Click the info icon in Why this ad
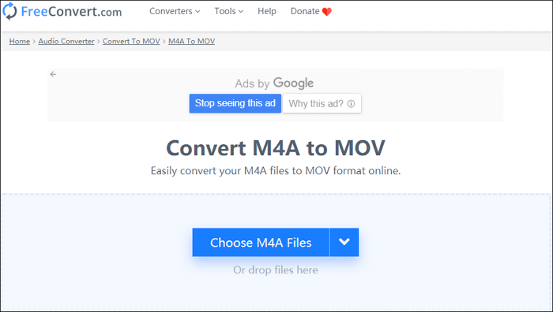 (x=351, y=104)
